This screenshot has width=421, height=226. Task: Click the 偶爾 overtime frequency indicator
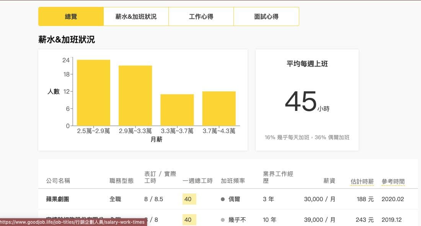[x=230, y=199]
